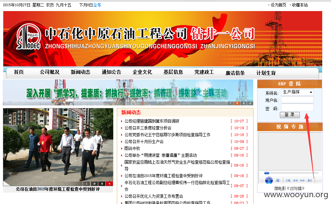Rewind the video player
This screenshot has height=204, width=331.
295,180
